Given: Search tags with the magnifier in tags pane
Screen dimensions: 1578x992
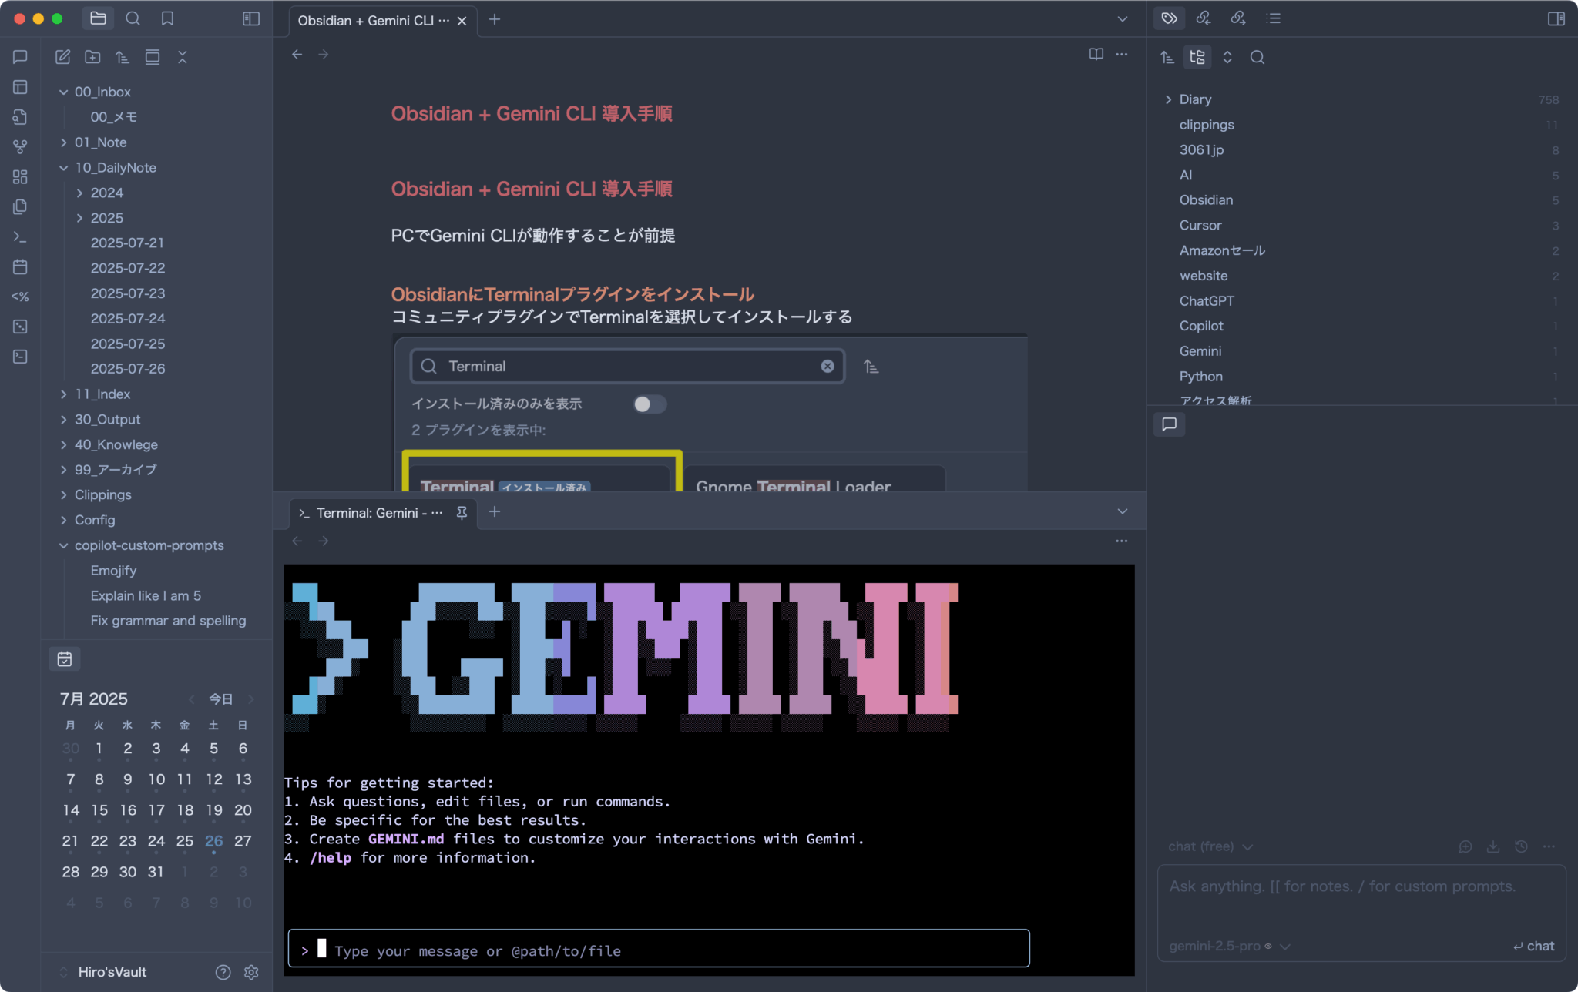Looking at the screenshot, I should [1258, 57].
